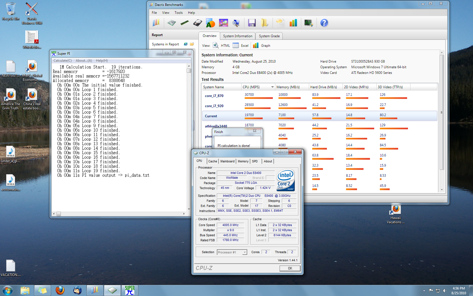Switch to Super PI taskbar button
Image resolution: width=473 pixels, height=296 pixels.
point(129,290)
